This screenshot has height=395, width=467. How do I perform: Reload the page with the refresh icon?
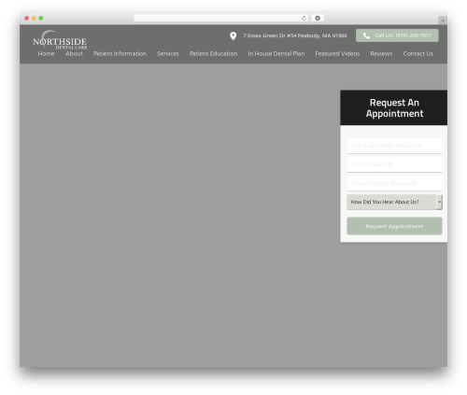point(304,18)
